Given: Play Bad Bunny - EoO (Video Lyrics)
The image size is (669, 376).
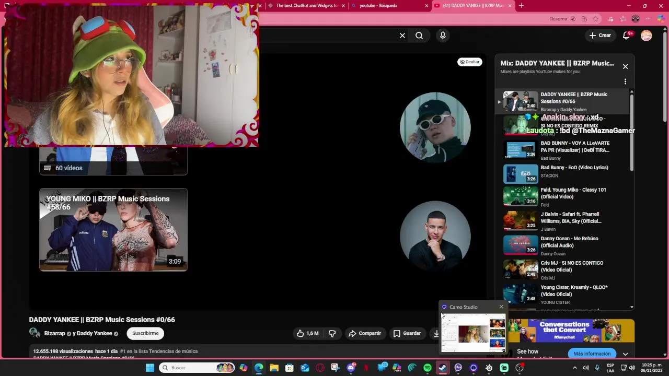Looking at the screenshot, I should 562,174.
